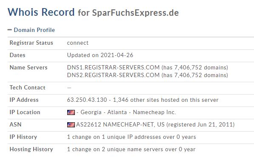254x161 pixels.
Task: Click Georgia - Atlanta - Namecheap Inc. location
Action: tap(128, 112)
